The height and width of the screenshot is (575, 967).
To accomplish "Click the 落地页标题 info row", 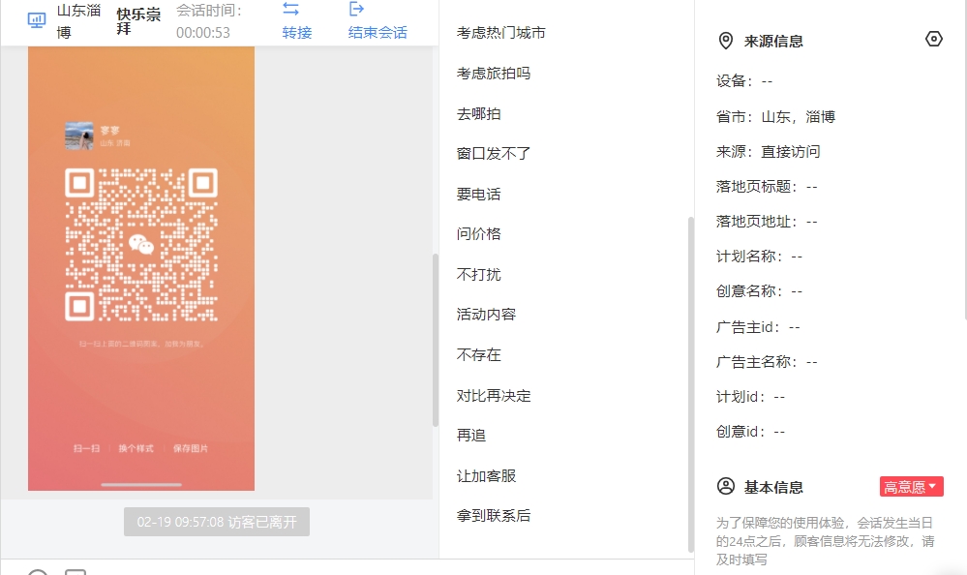I will [x=767, y=187].
